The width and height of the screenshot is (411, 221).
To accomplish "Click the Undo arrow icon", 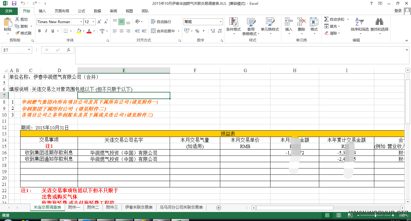I will [x=23, y=4].
